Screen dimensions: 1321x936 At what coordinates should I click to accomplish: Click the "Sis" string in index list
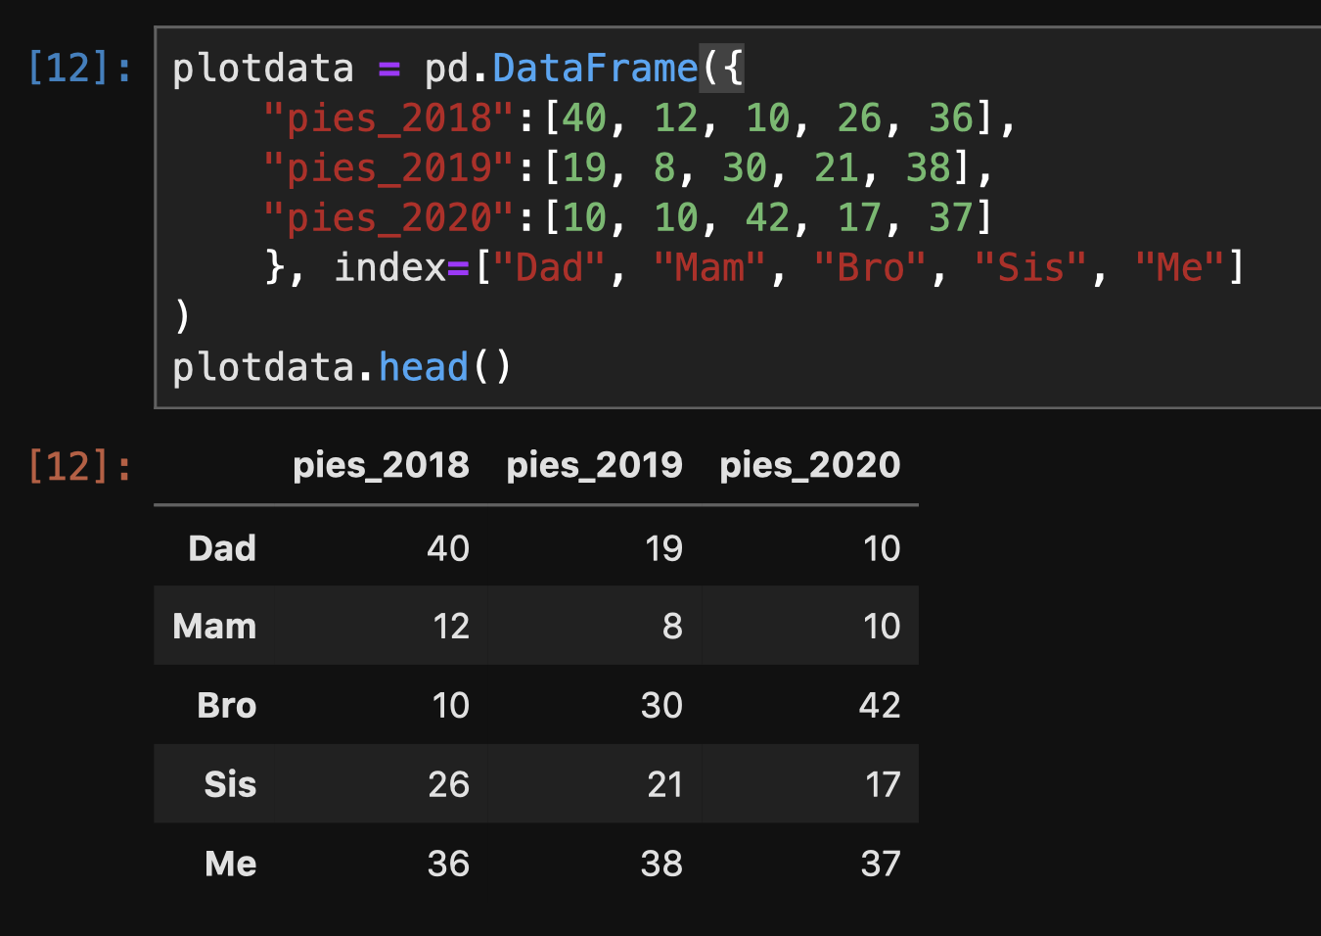(x=1031, y=267)
